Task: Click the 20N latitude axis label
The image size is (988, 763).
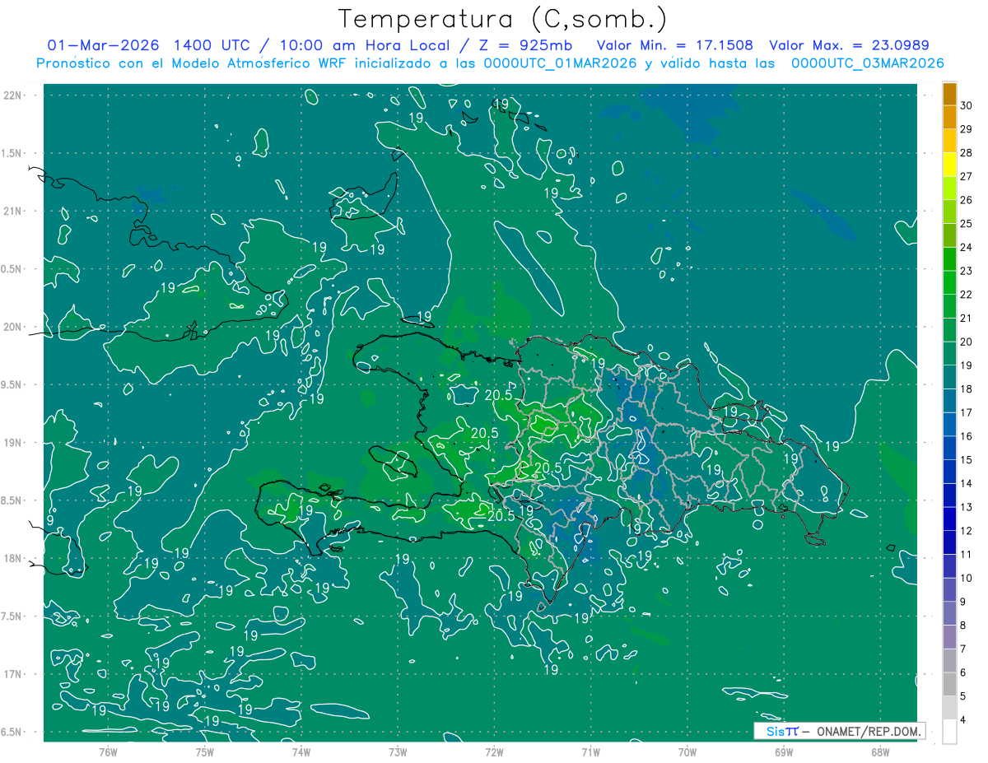Action: [x=12, y=327]
